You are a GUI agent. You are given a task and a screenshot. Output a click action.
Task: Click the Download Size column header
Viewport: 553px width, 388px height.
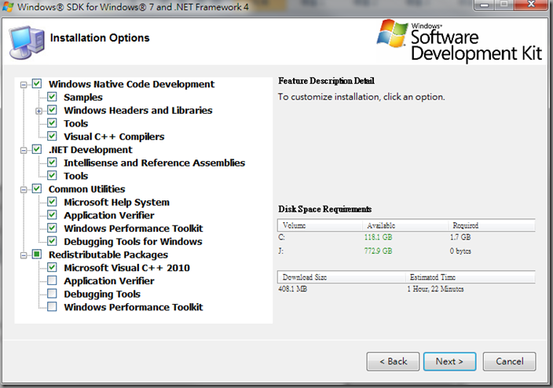pyautogui.click(x=342, y=277)
